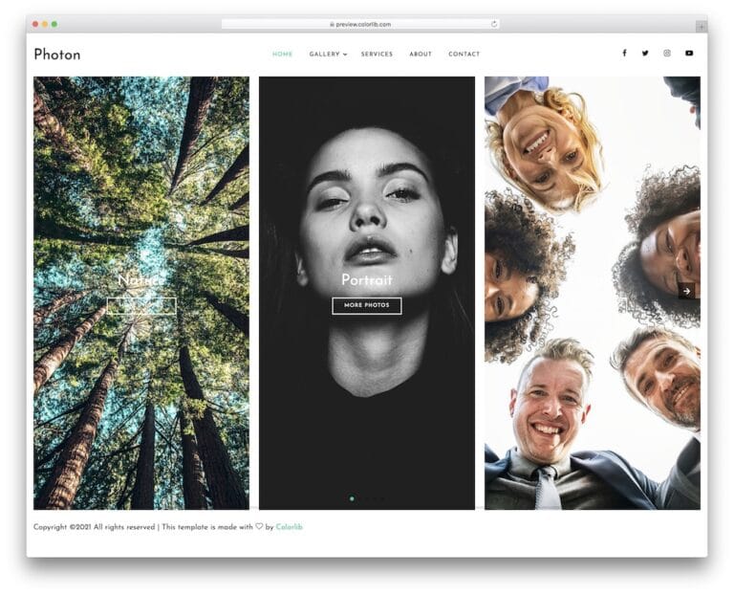Click the green maximize window button
Viewport: 734px width, 595px height.
tap(54, 24)
